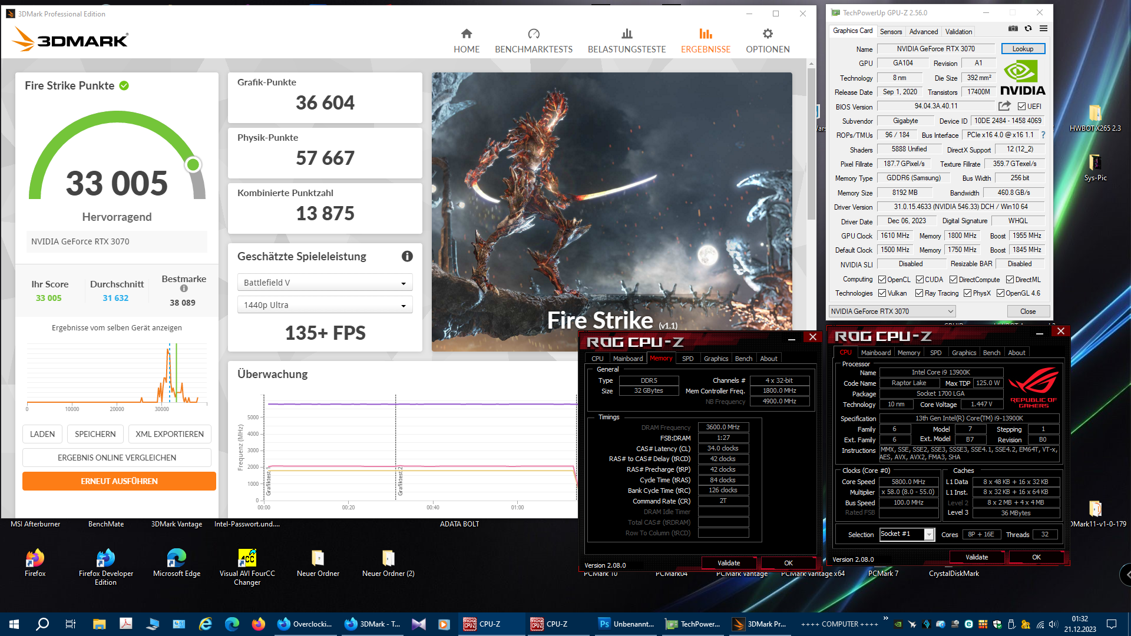Image resolution: width=1131 pixels, height=636 pixels.
Task: Open Windows Start menu
Action: [x=14, y=624]
